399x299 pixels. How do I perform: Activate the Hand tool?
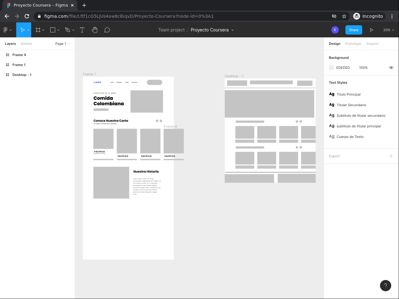(x=94, y=30)
